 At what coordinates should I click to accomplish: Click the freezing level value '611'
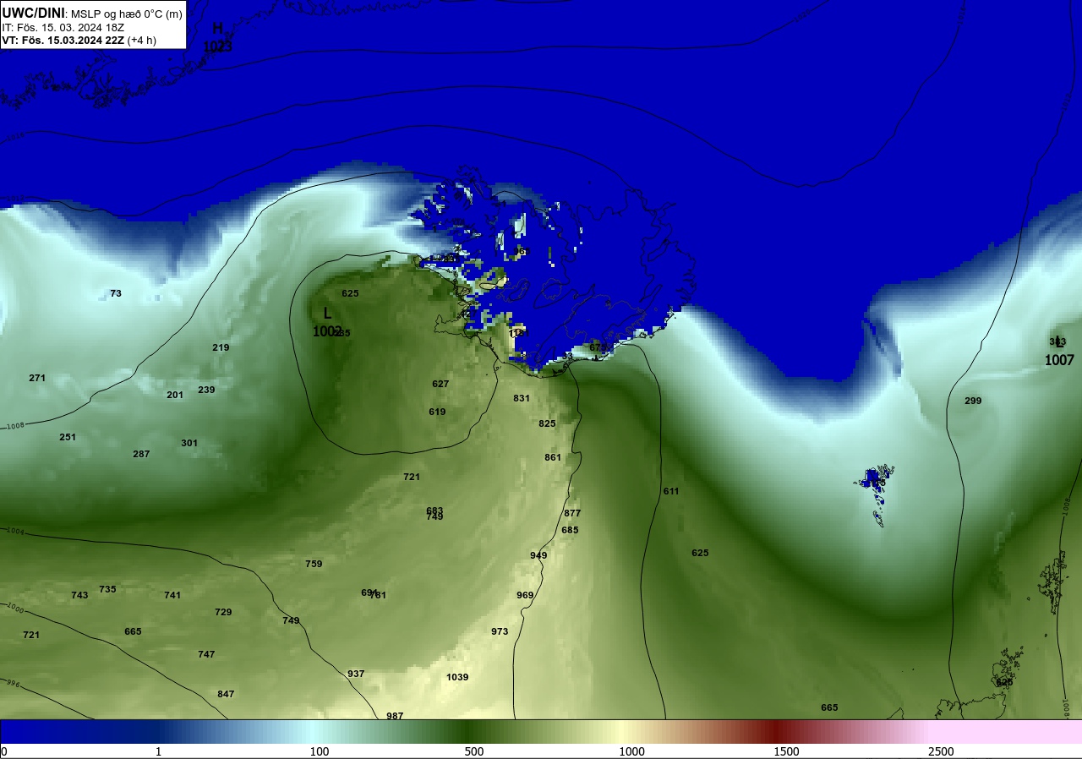point(671,491)
